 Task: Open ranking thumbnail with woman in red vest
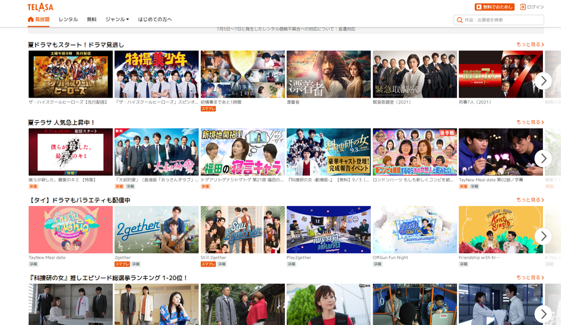point(328,304)
